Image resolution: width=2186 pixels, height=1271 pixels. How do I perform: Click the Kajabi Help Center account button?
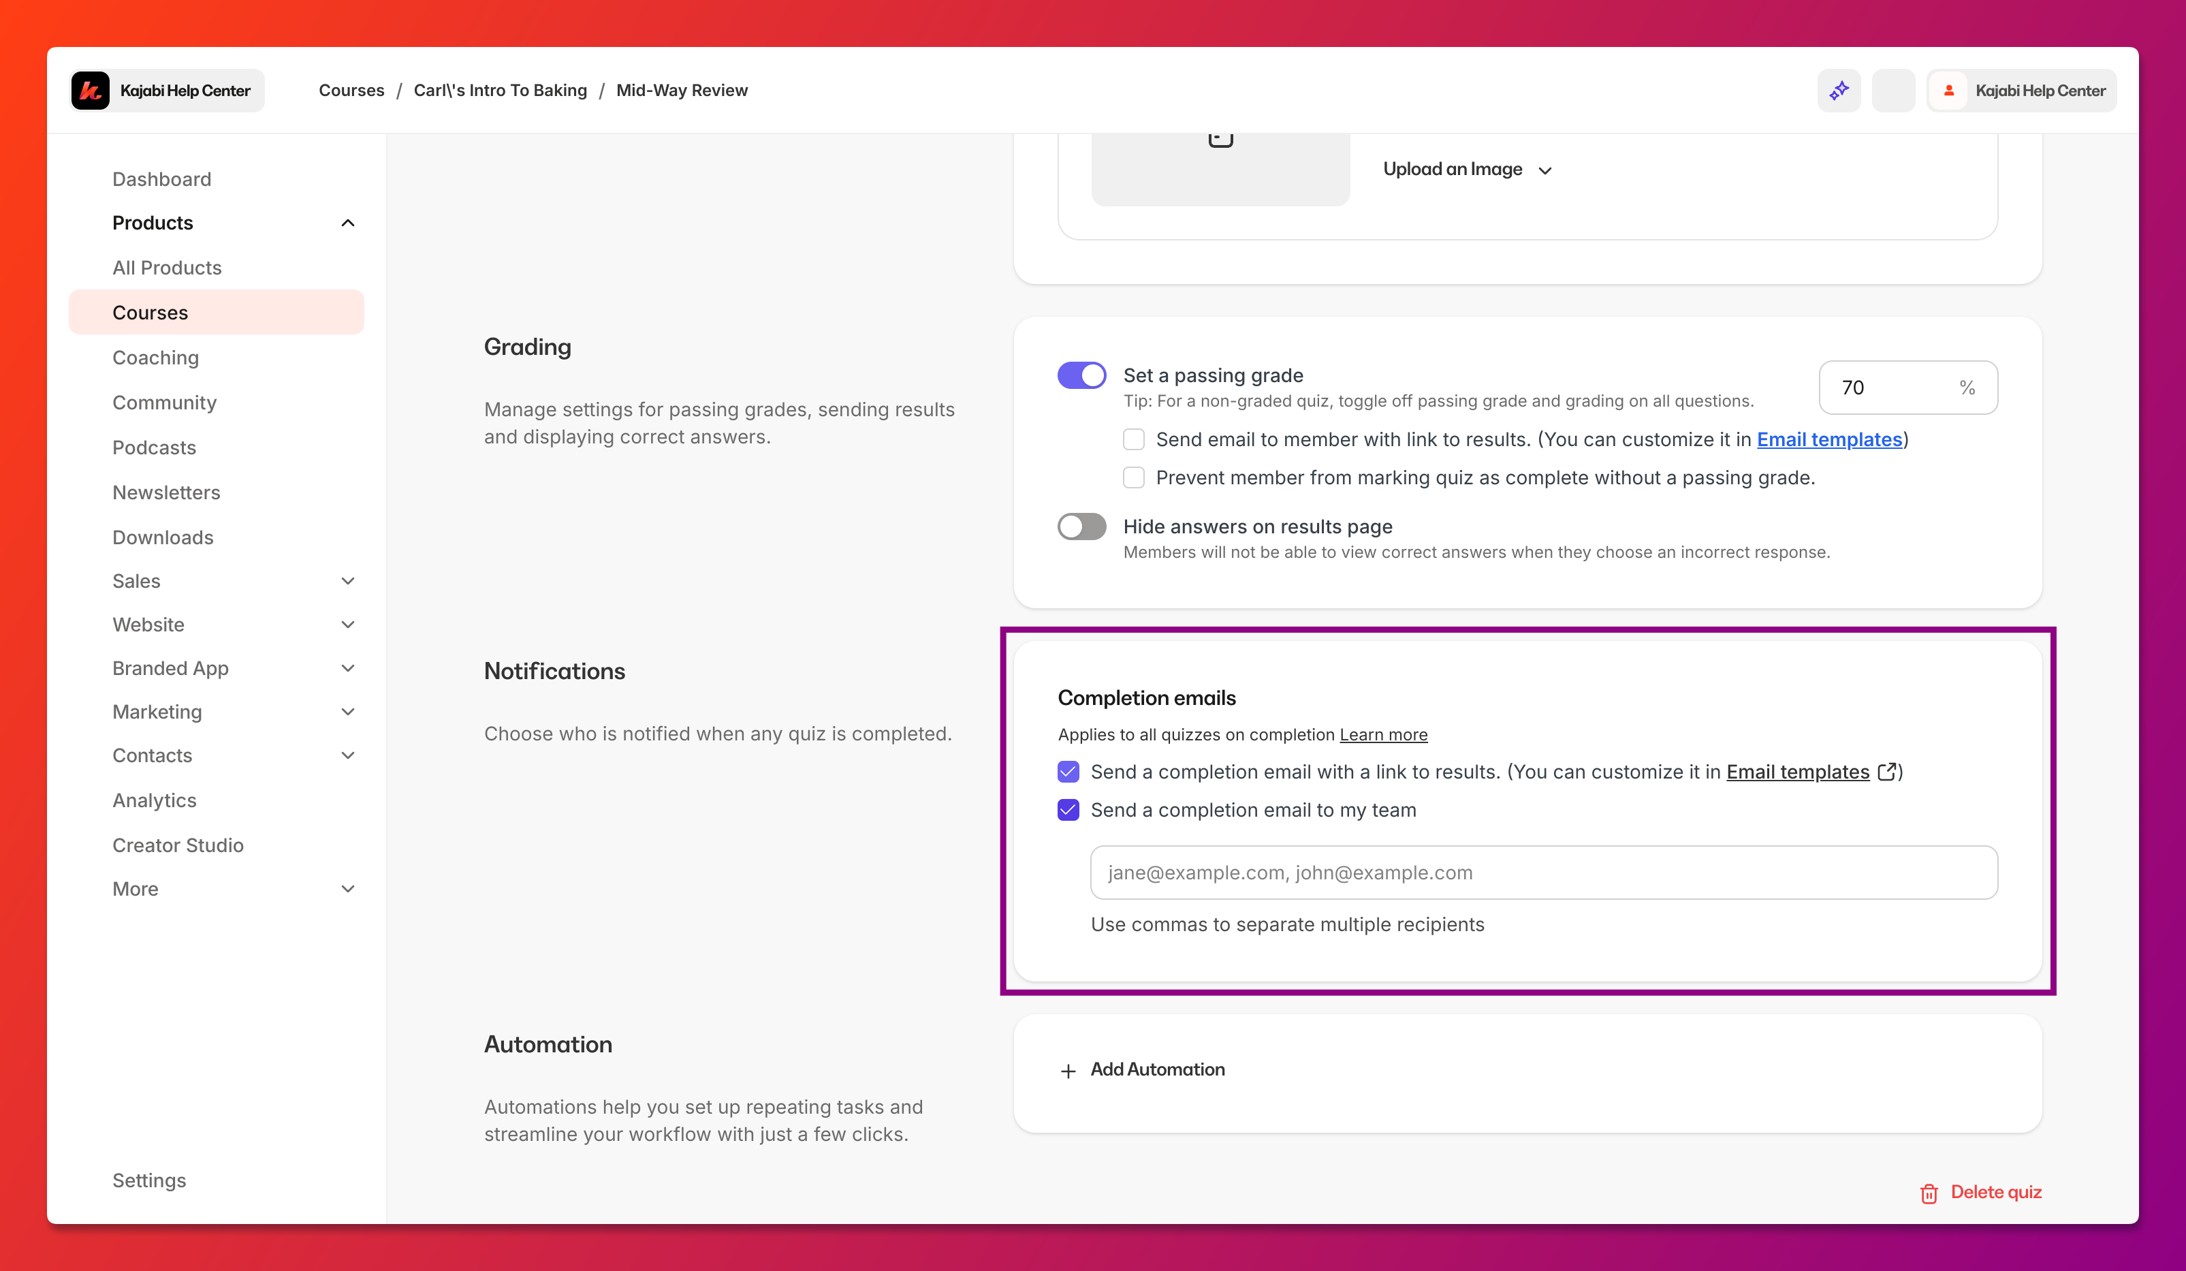(x=2022, y=90)
